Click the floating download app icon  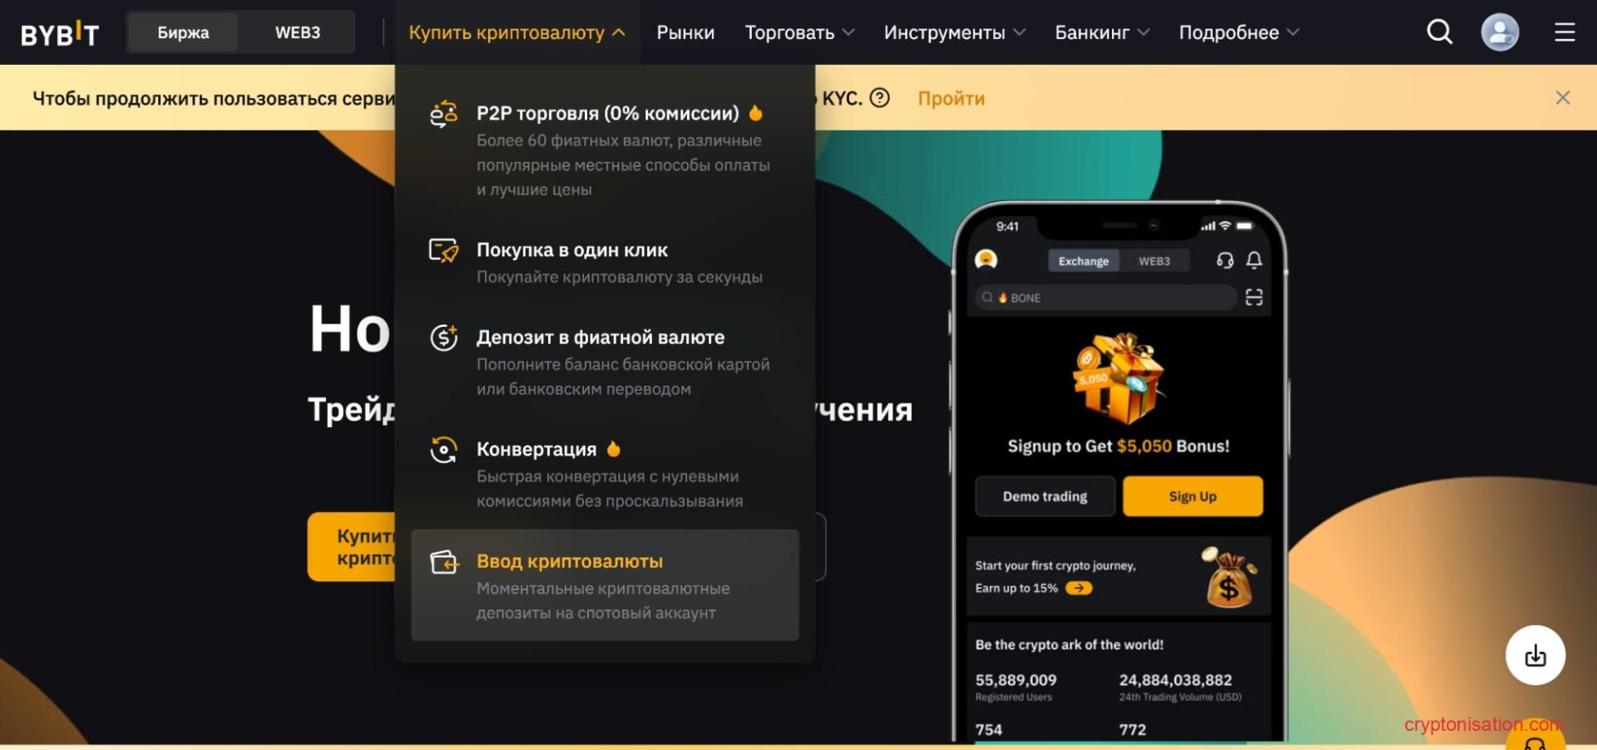(1535, 655)
